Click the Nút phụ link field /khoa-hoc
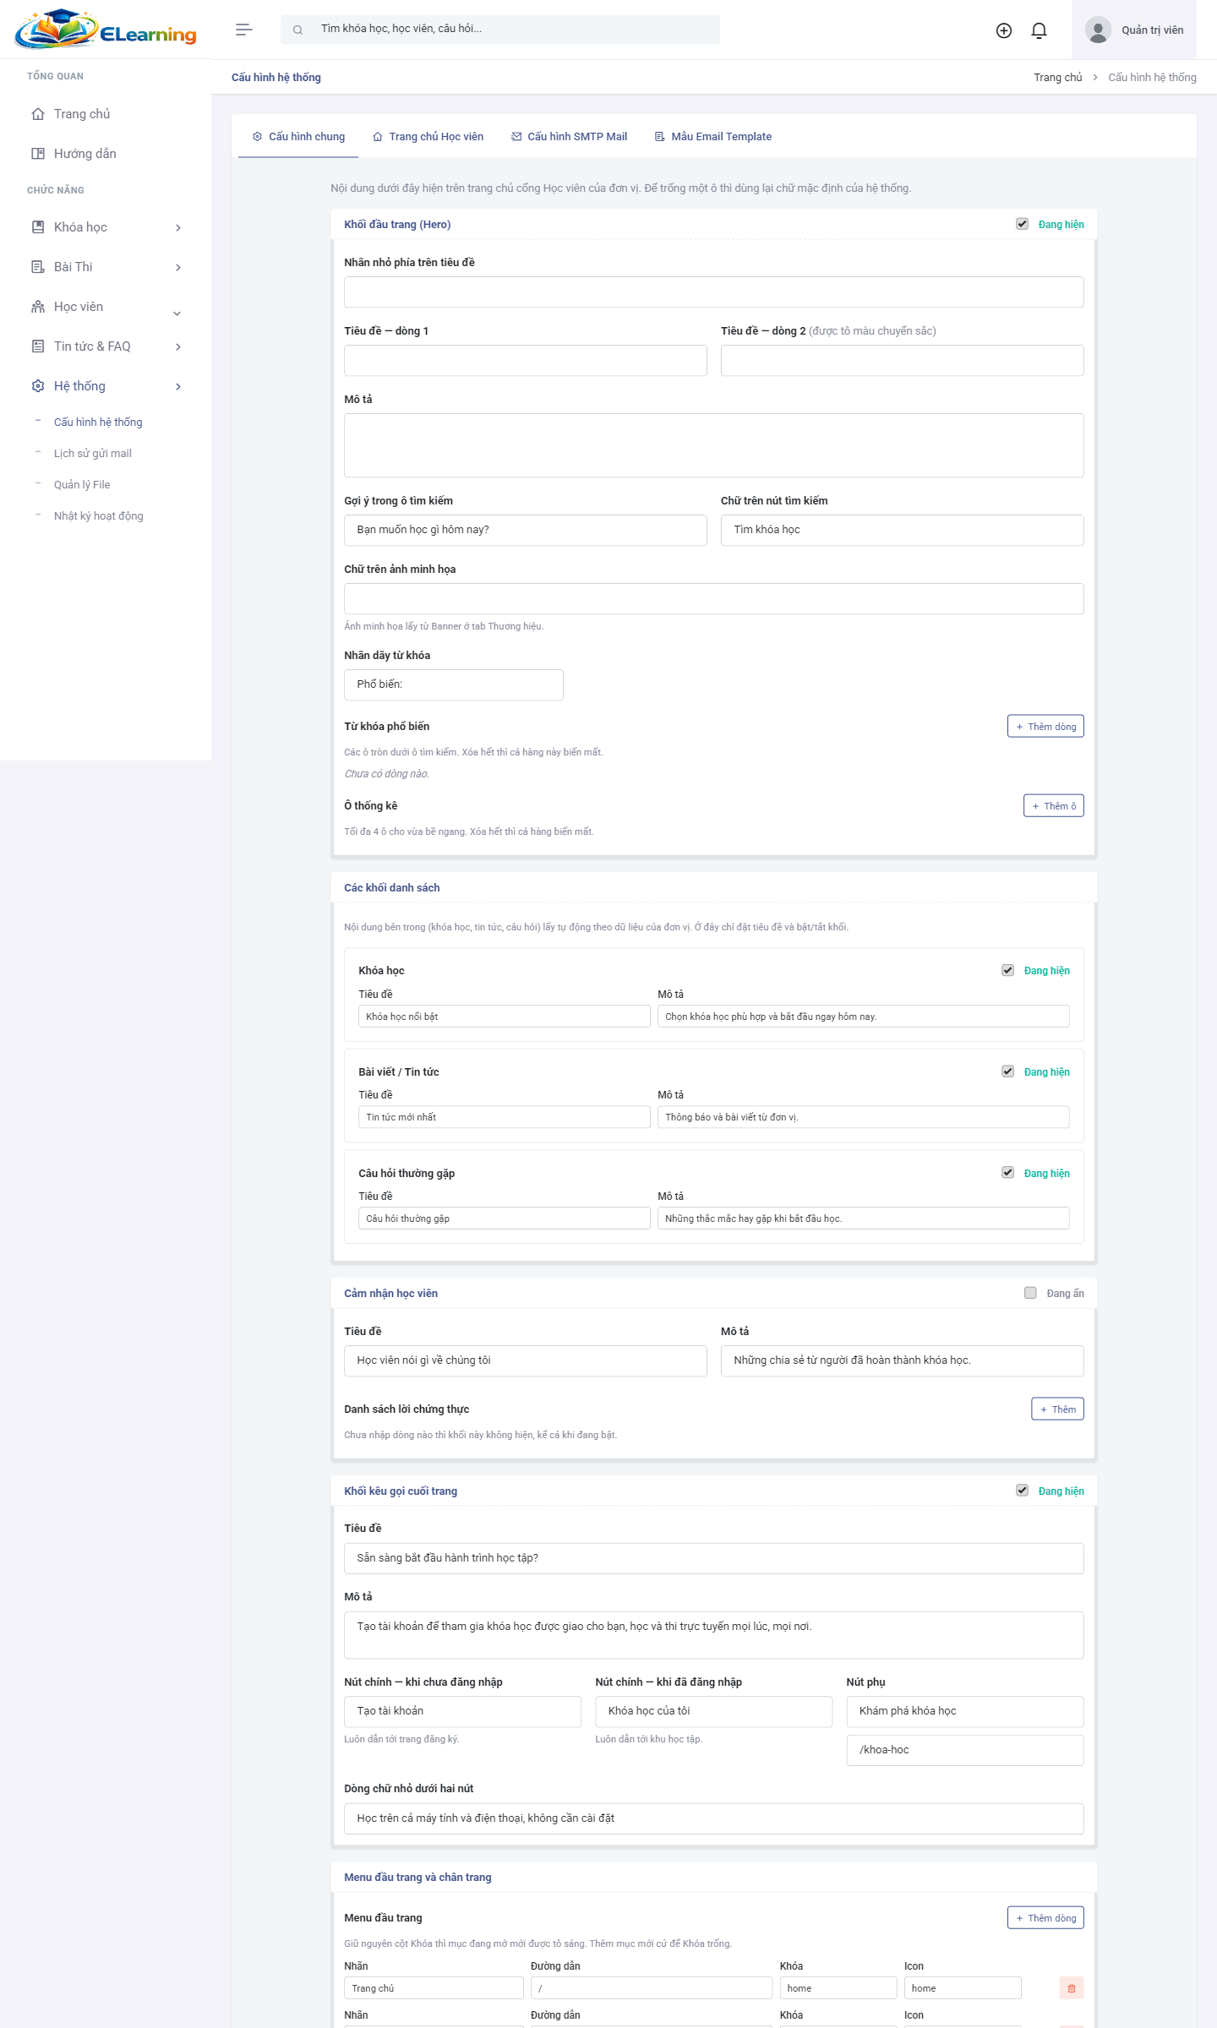 (965, 1750)
